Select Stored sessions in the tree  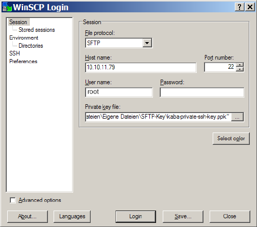[x=37, y=30]
